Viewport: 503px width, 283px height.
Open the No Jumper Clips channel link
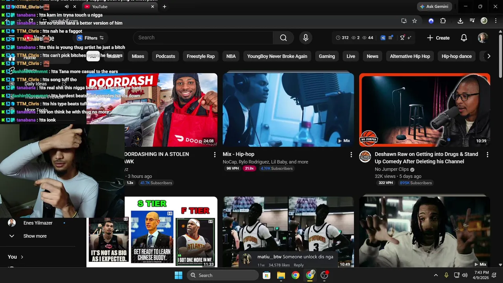tap(392, 169)
